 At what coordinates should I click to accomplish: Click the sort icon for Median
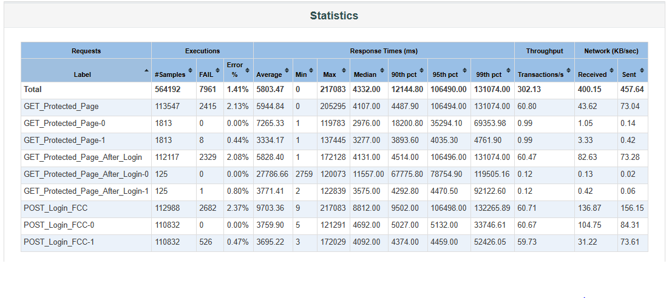tap(381, 70)
